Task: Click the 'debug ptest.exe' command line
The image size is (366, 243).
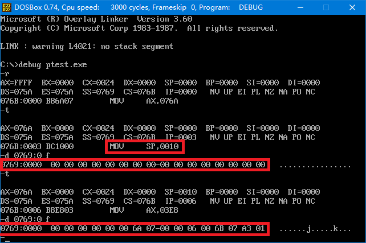Action: click(x=52, y=64)
